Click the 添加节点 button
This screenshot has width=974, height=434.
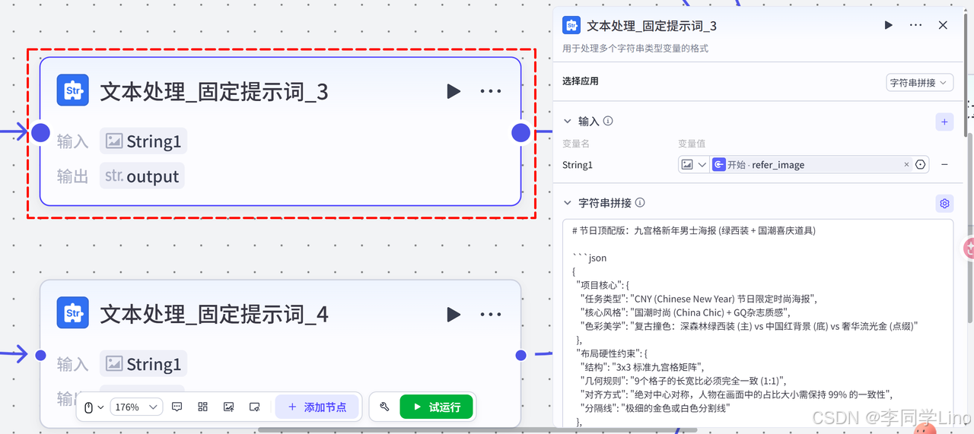317,407
